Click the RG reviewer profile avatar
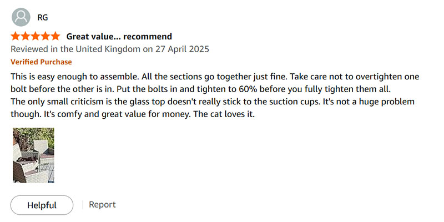The width and height of the screenshot is (444, 222). point(21,17)
